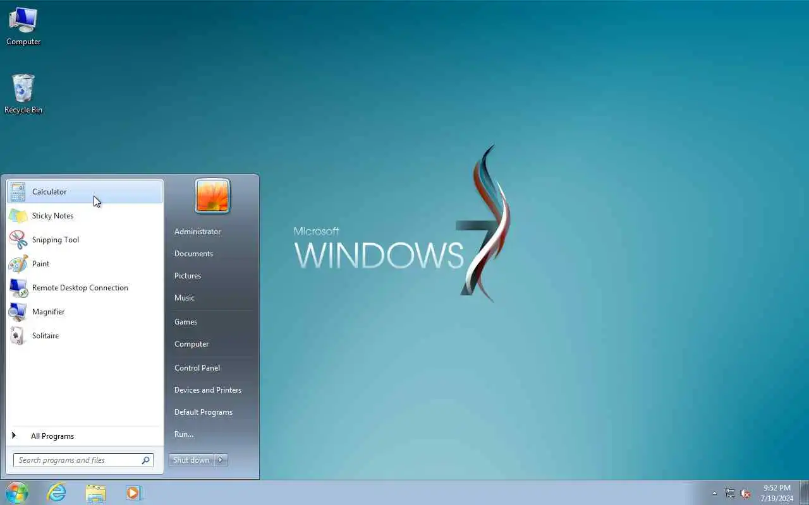Open Games from Start menu

186,322
